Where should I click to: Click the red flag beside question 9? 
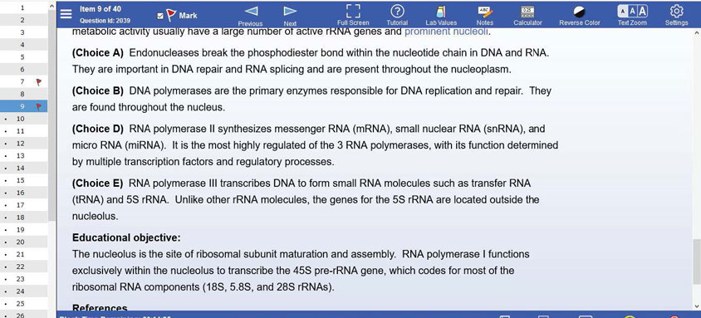39,106
